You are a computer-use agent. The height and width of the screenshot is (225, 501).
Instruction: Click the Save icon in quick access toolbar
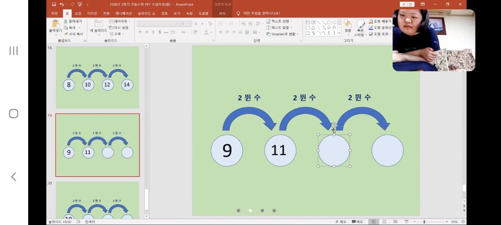pyautogui.click(x=54, y=4)
